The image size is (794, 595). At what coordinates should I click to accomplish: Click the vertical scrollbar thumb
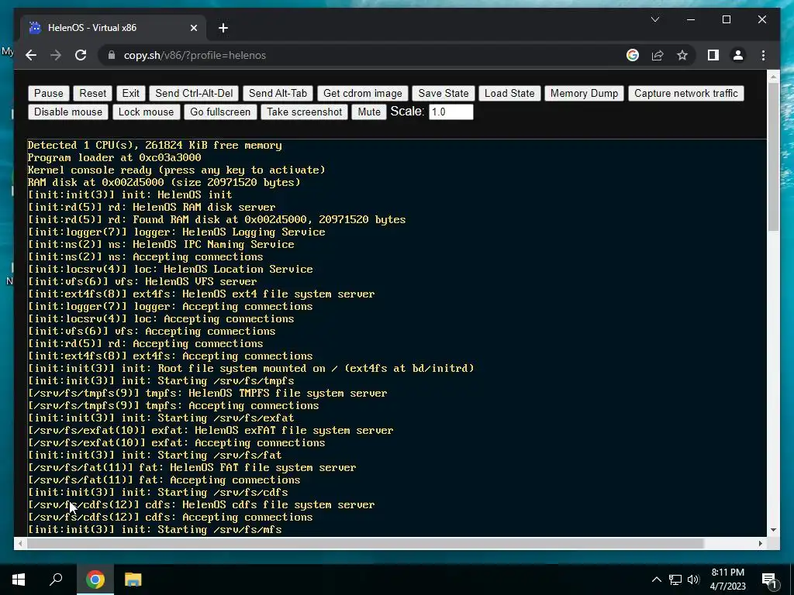click(773, 156)
